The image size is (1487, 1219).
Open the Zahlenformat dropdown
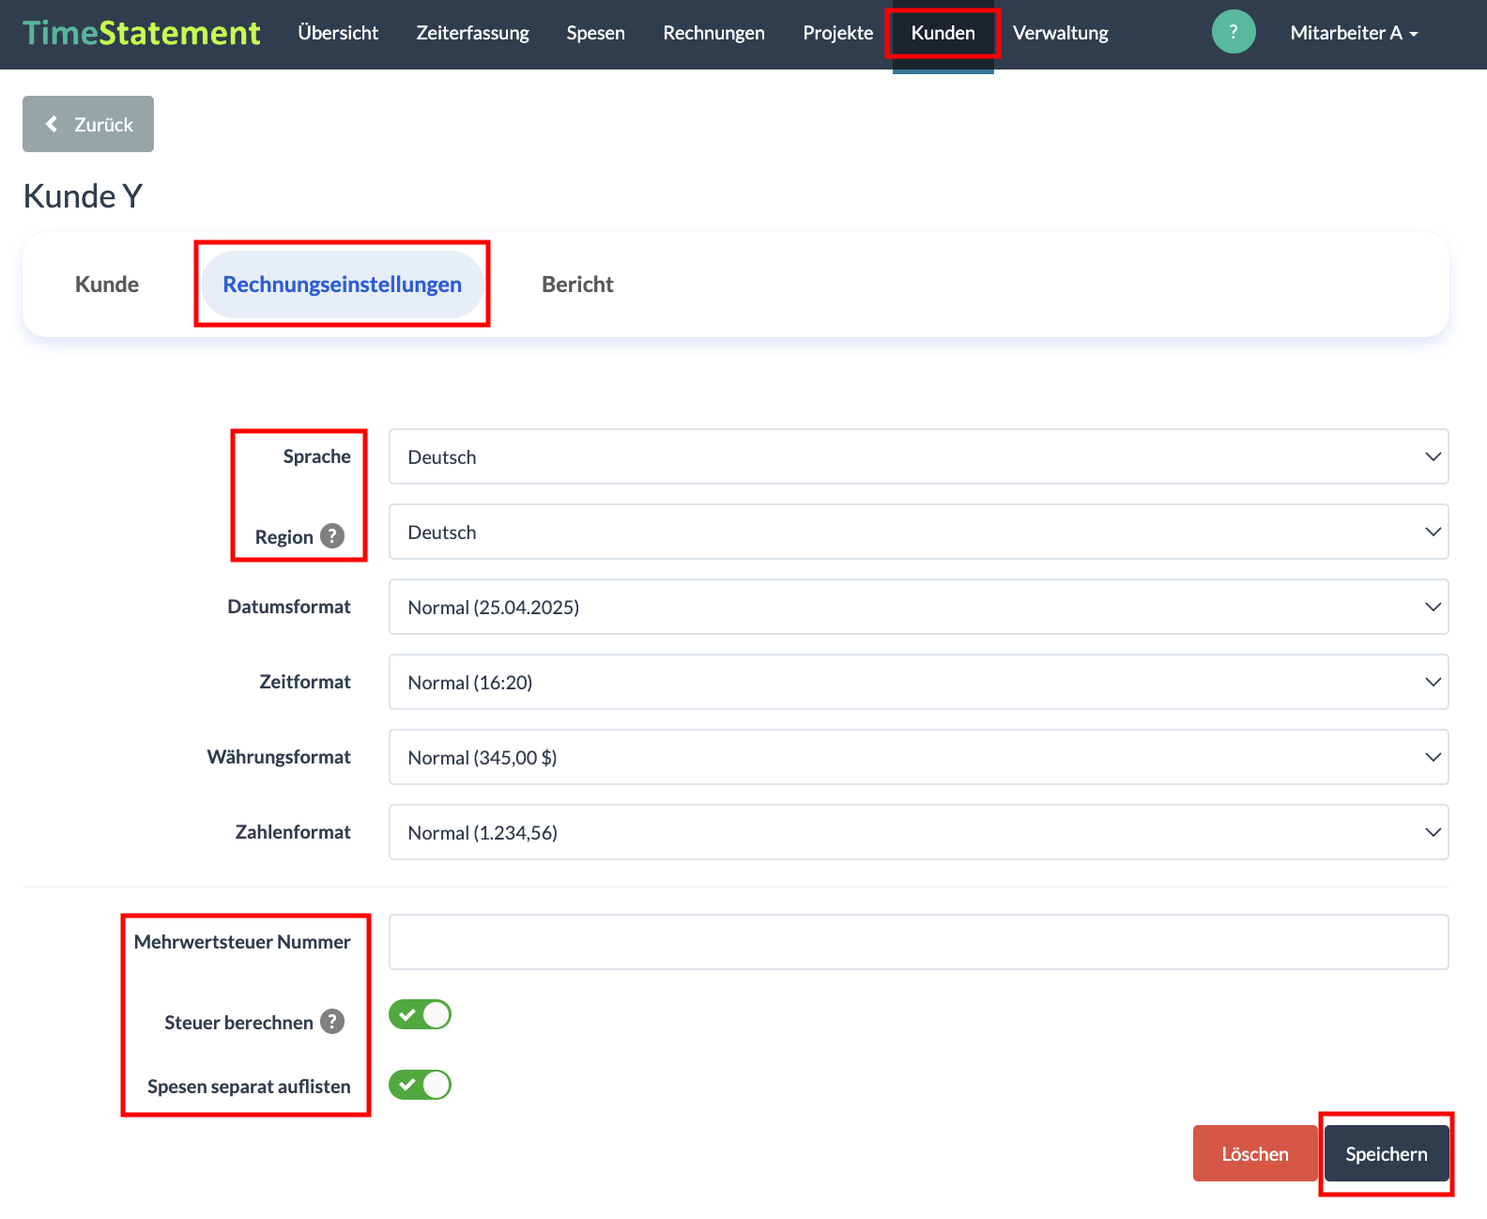(x=918, y=832)
